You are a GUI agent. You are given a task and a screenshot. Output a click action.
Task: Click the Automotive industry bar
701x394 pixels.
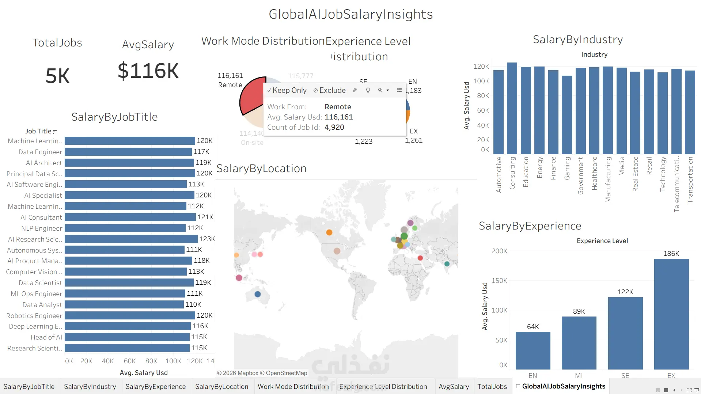pyautogui.click(x=498, y=112)
